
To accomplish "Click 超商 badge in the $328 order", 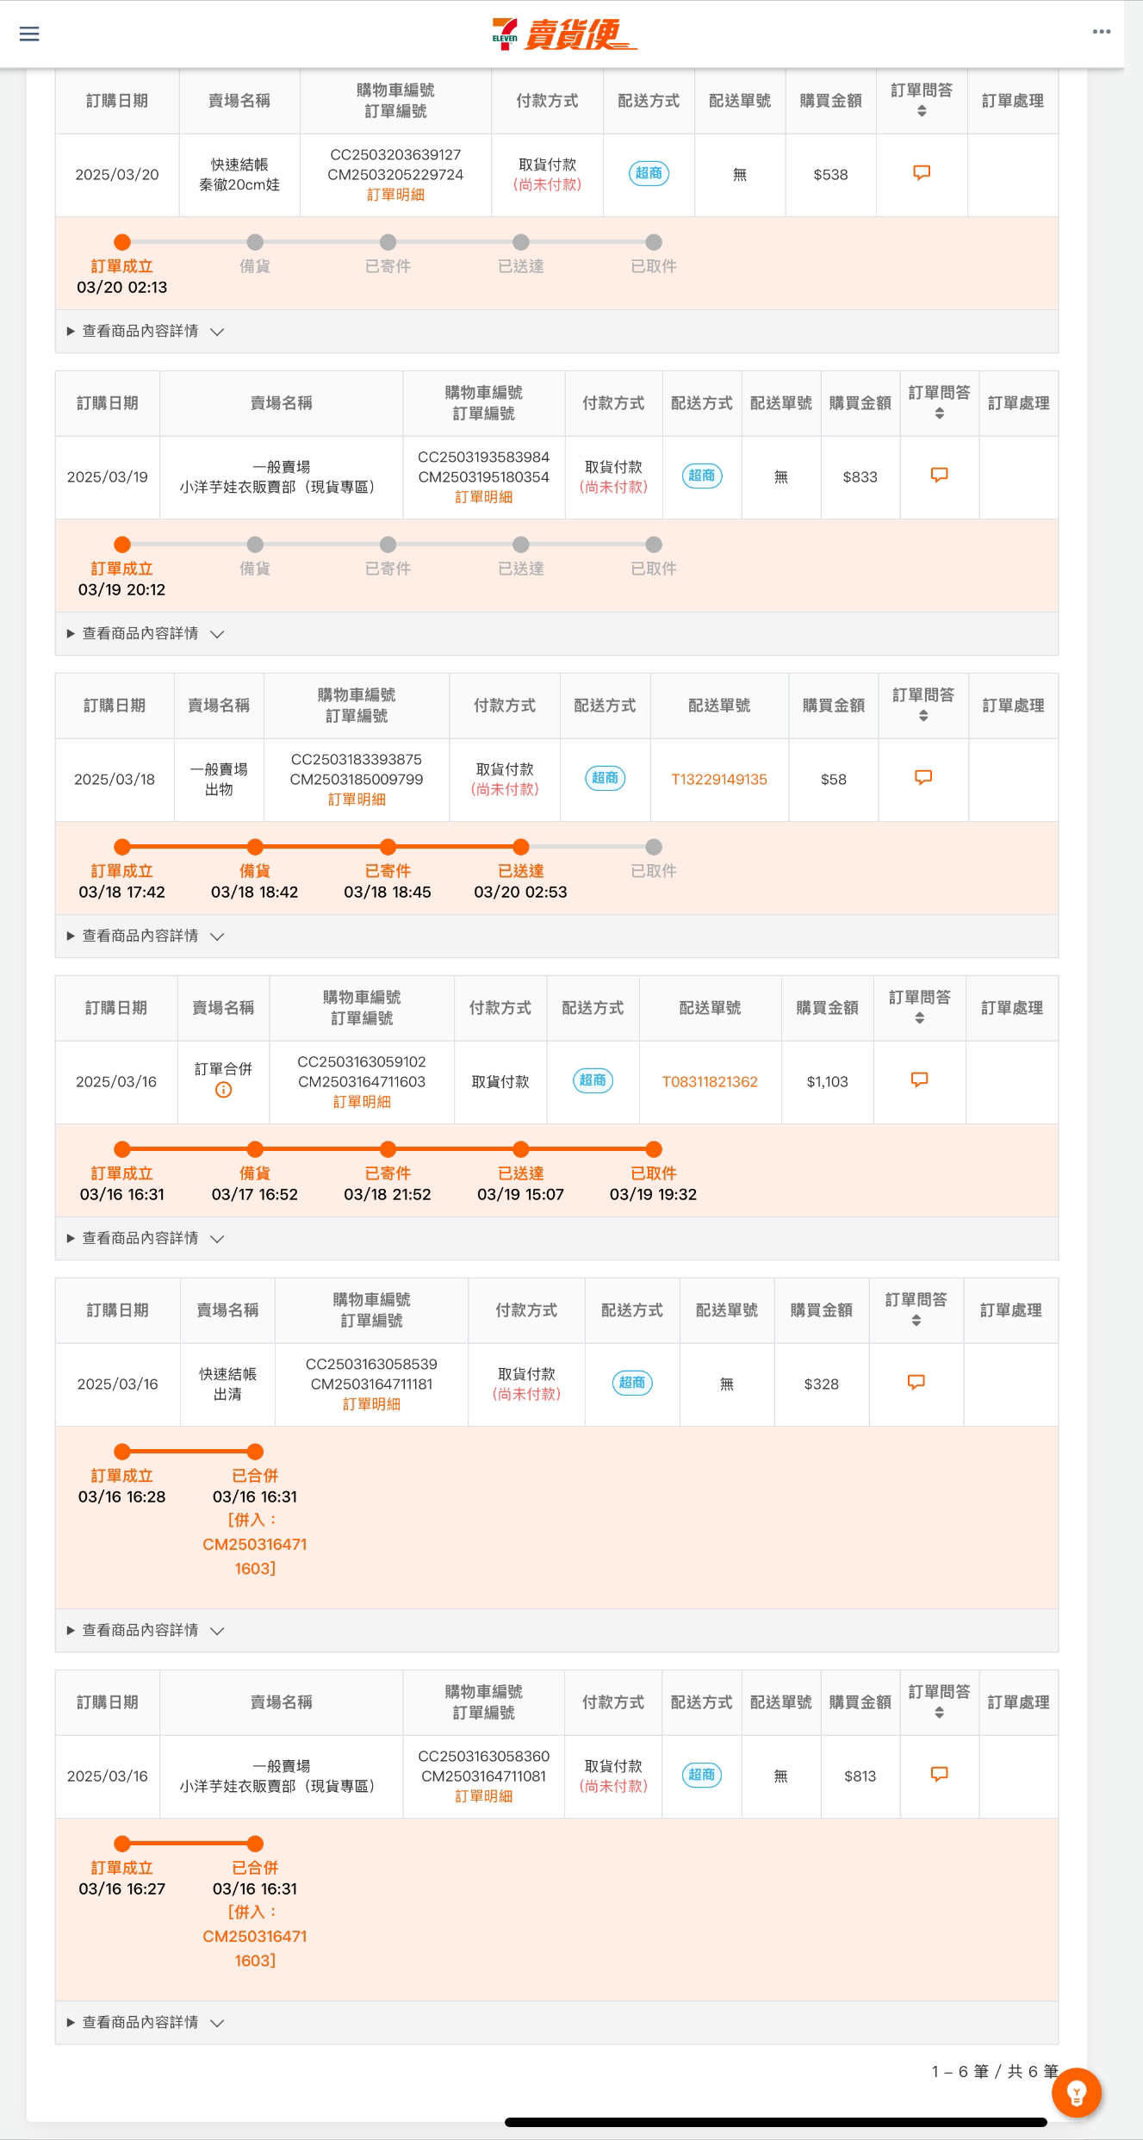I will pyautogui.click(x=632, y=1383).
